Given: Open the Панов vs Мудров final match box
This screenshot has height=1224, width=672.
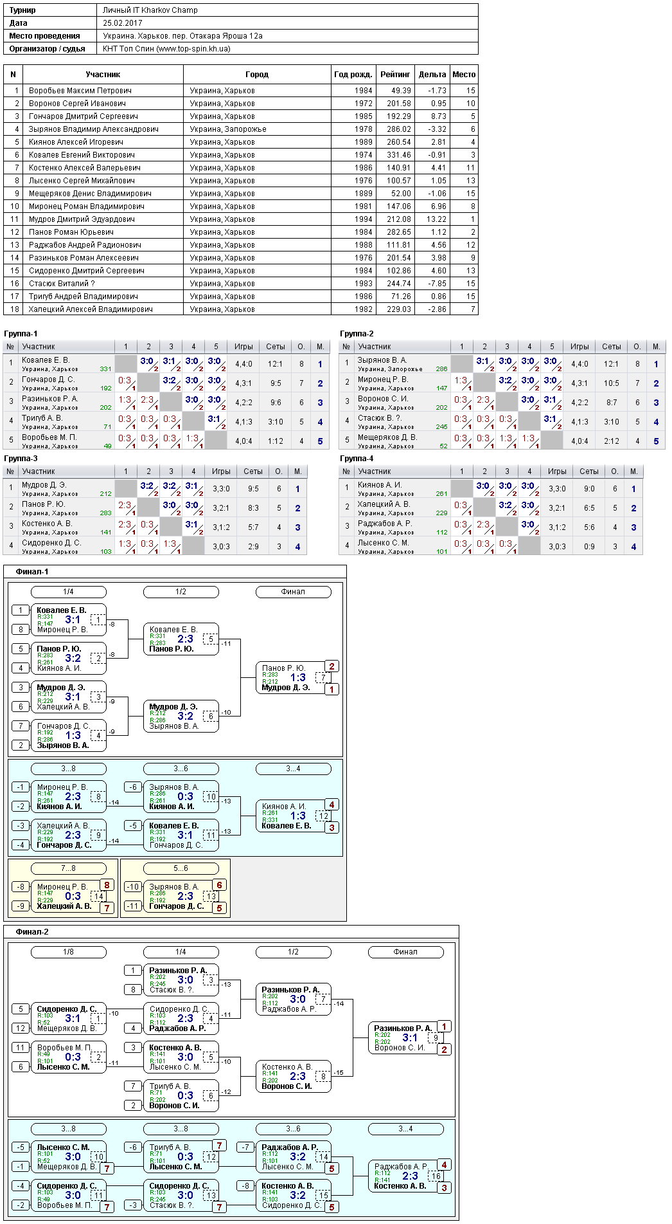Looking at the screenshot, I should click(x=294, y=678).
